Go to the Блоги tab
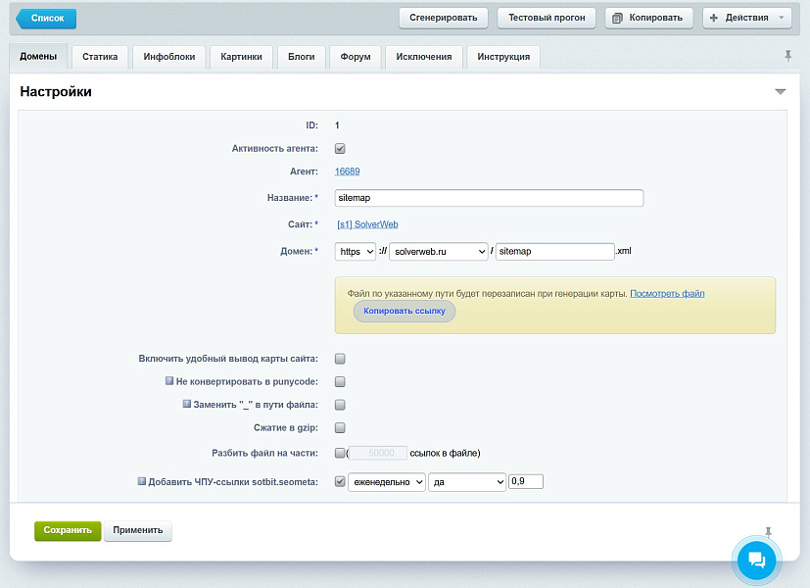This screenshot has width=810, height=588. coord(301,57)
